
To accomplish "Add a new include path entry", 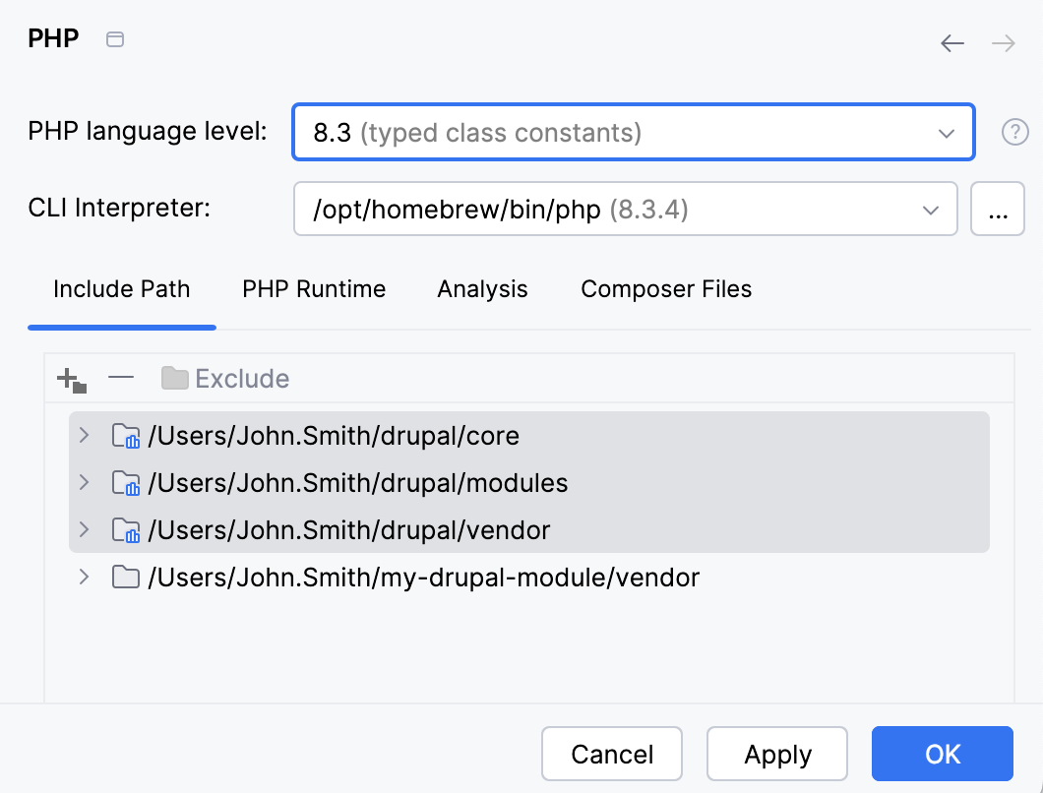I will 69,378.
